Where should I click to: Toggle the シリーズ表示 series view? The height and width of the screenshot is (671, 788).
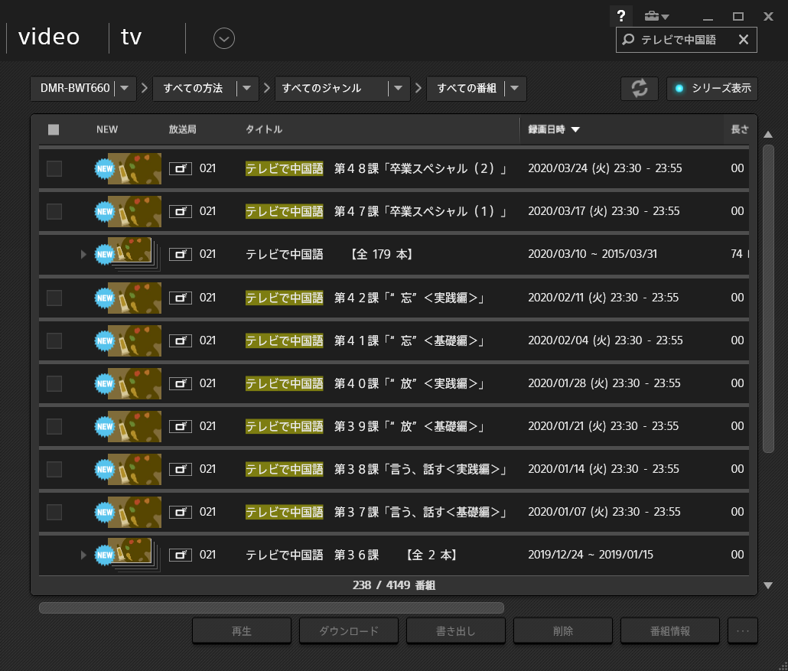(x=711, y=89)
